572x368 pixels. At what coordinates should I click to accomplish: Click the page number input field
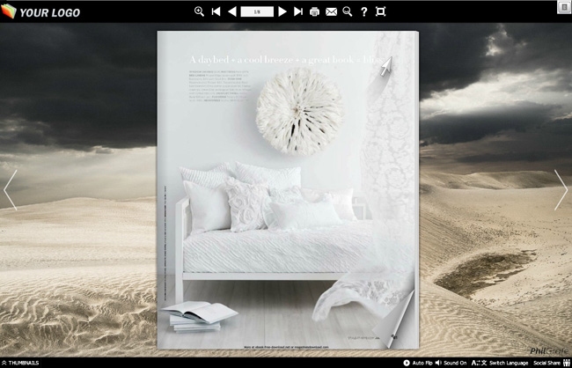[257, 11]
